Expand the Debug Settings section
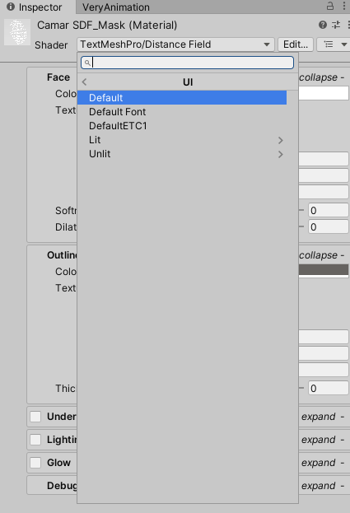Viewport: 350px width, 513px height. coord(323,486)
